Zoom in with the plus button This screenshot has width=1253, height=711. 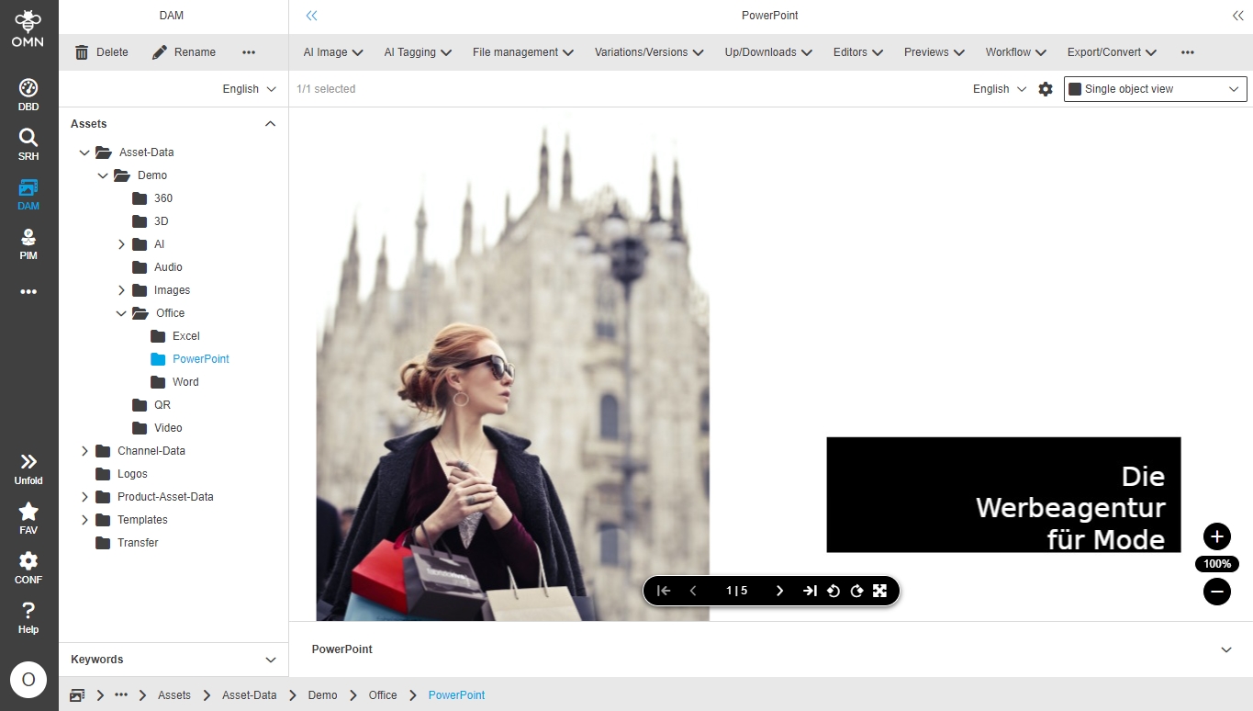pyautogui.click(x=1216, y=536)
